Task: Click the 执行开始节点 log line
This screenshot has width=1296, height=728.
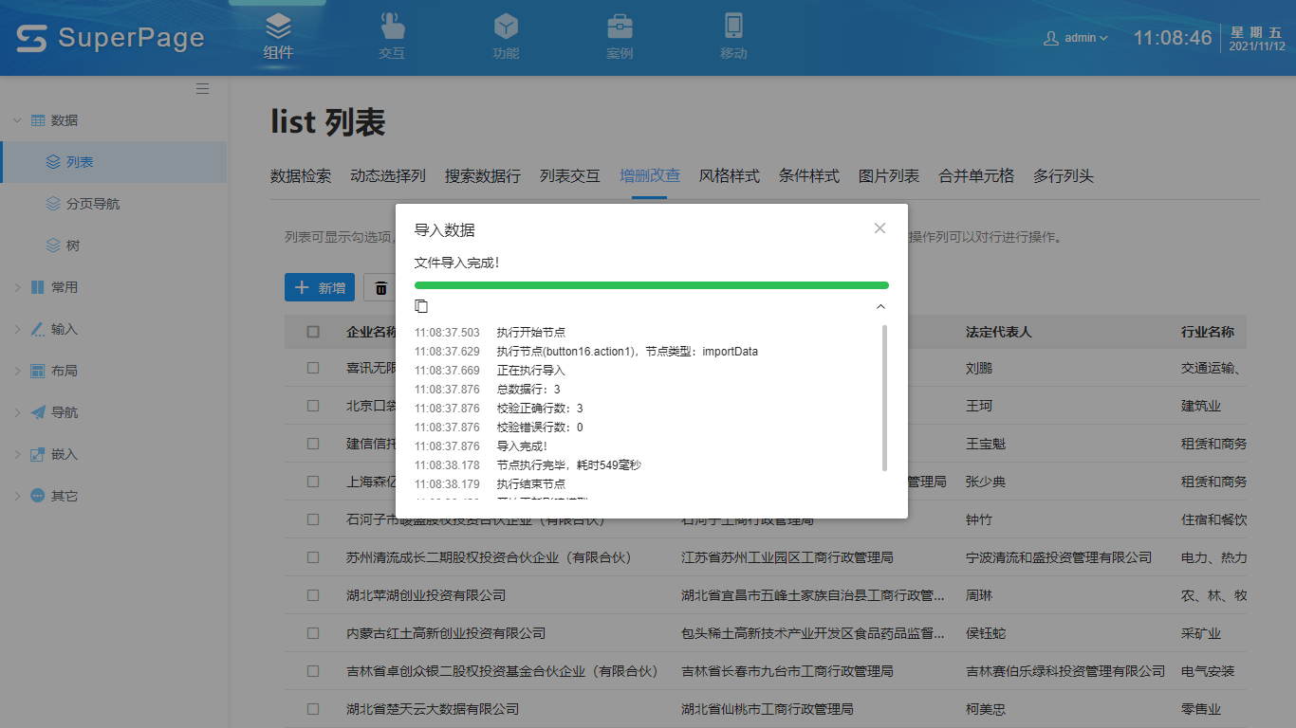Action: [x=531, y=333]
